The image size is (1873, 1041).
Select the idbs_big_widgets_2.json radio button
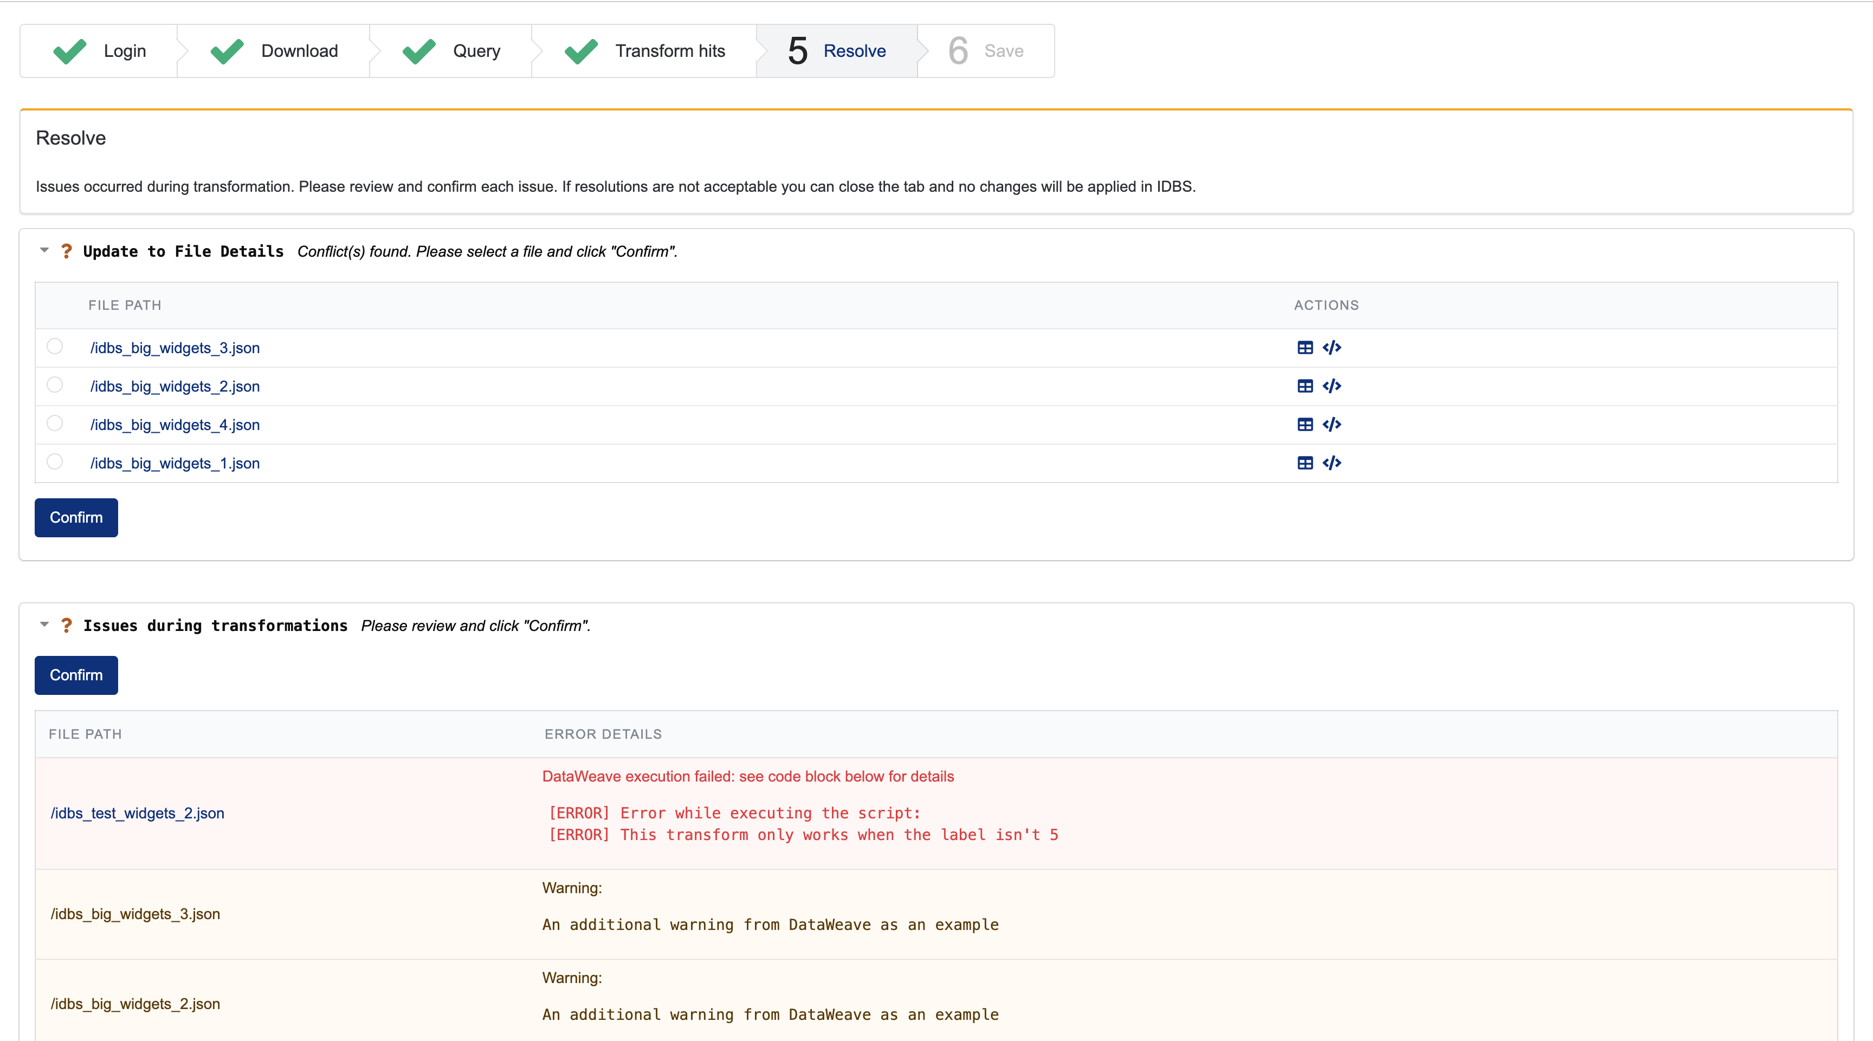tap(55, 385)
